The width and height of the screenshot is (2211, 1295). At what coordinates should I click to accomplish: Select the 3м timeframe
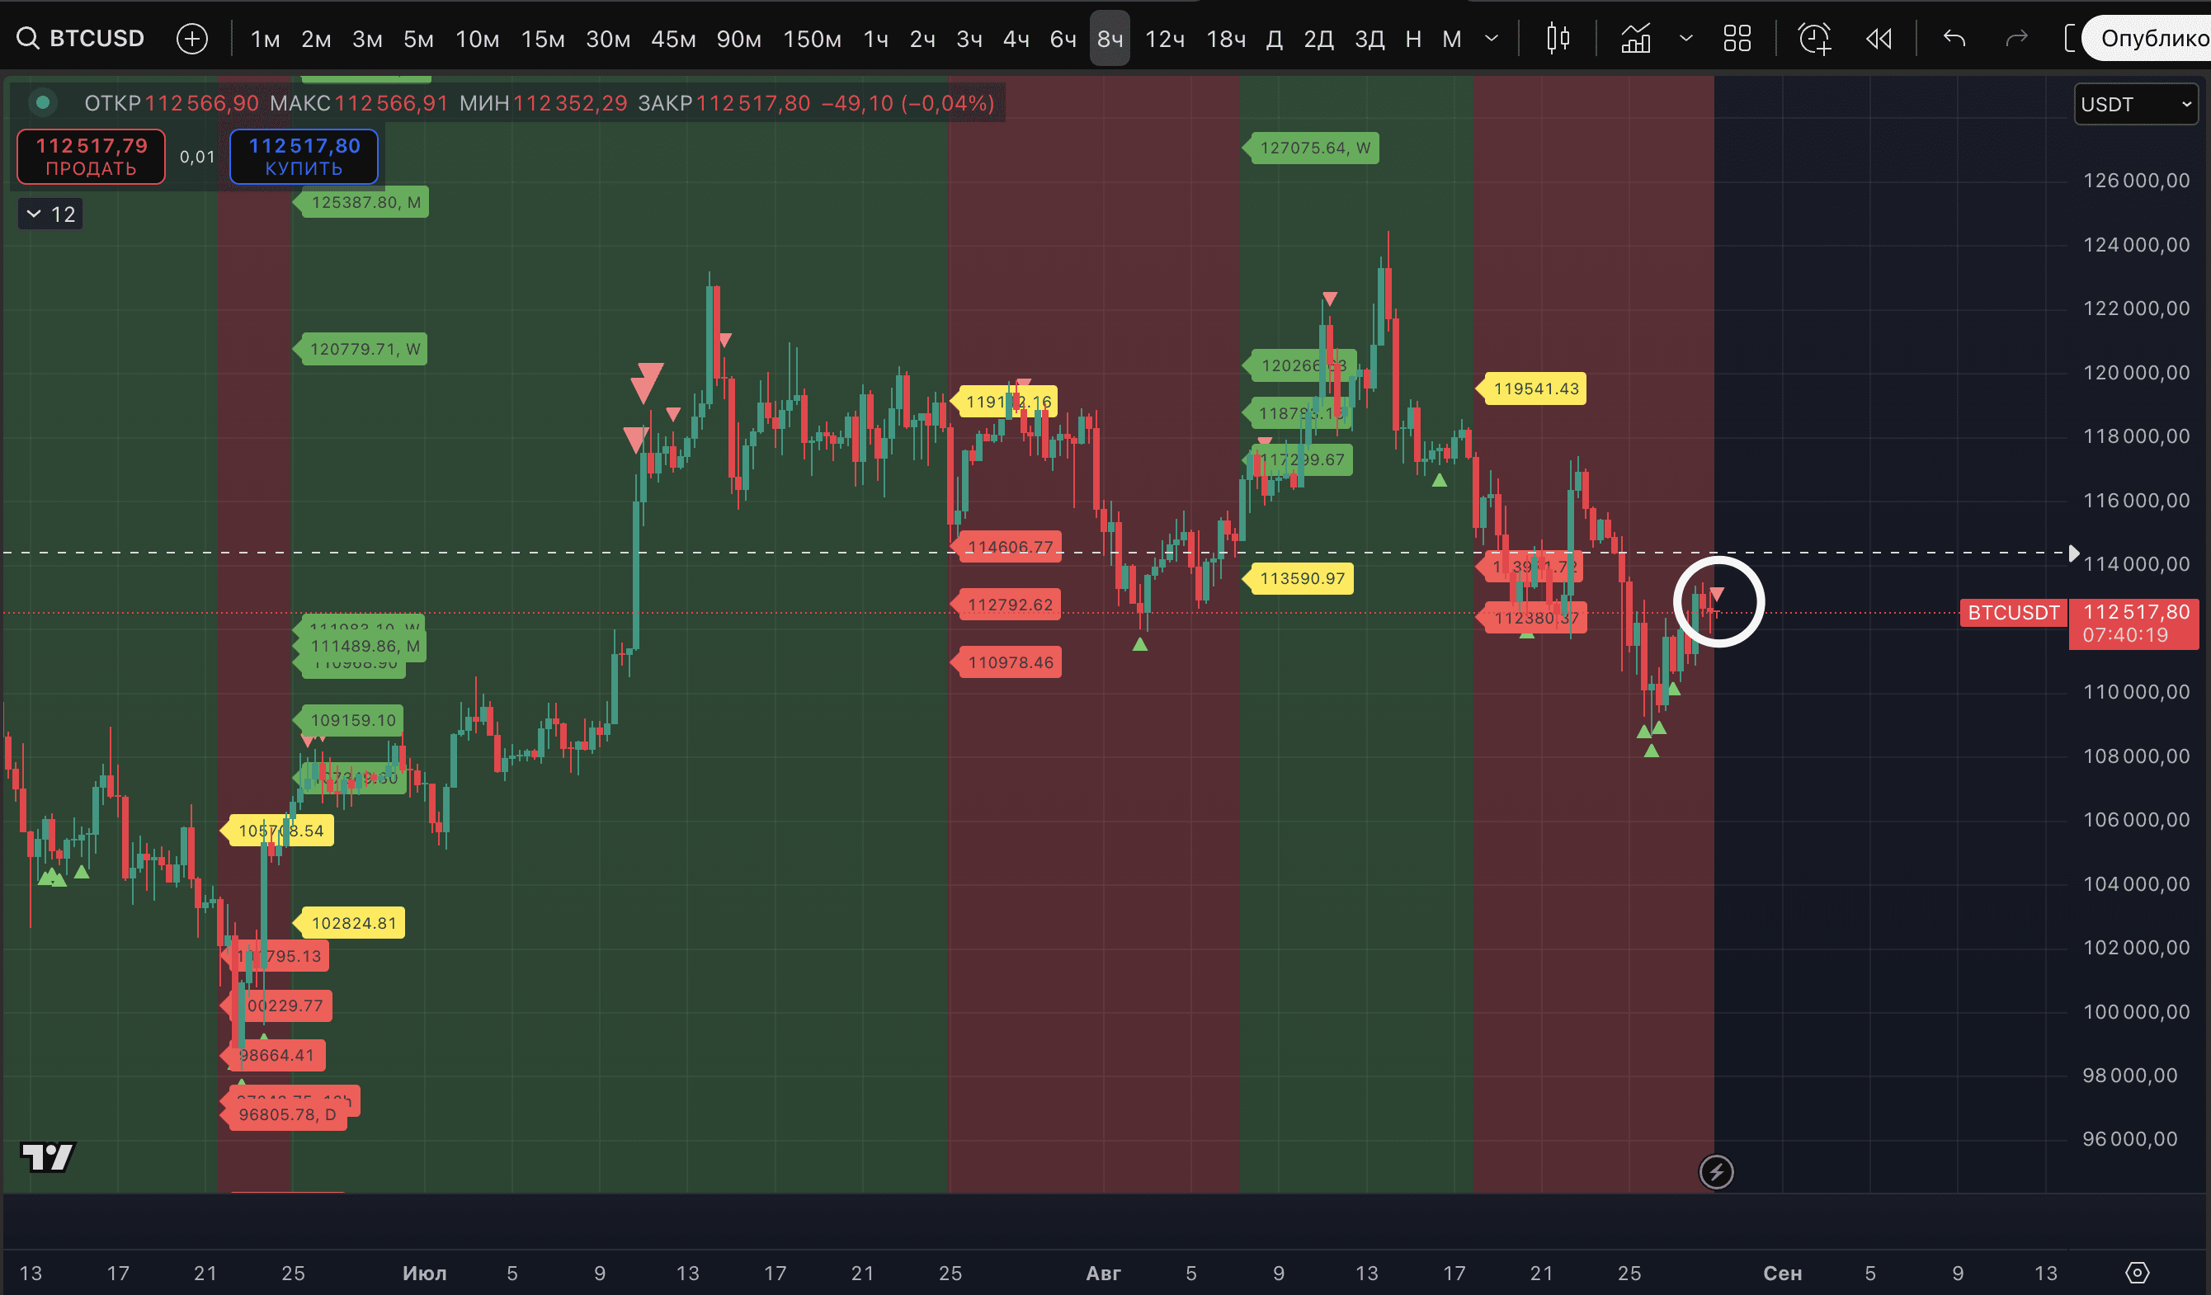coord(367,39)
